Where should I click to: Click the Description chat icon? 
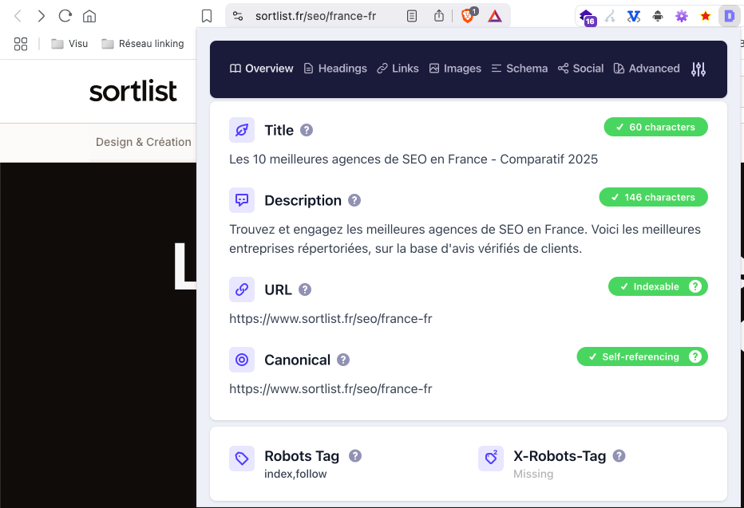click(242, 200)
